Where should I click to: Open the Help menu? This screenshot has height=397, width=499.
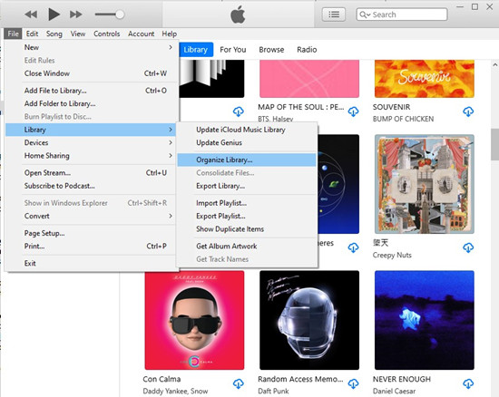click(x=169, y=34)
